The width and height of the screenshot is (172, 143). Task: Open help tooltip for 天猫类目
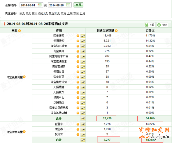pos(78,72)
